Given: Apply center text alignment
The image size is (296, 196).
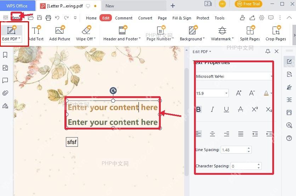Looking at the screenshot, I should tap(212, 134).
